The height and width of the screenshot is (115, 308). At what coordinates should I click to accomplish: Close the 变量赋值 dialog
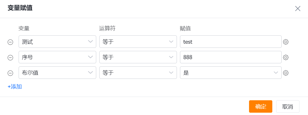click(298, 9)
